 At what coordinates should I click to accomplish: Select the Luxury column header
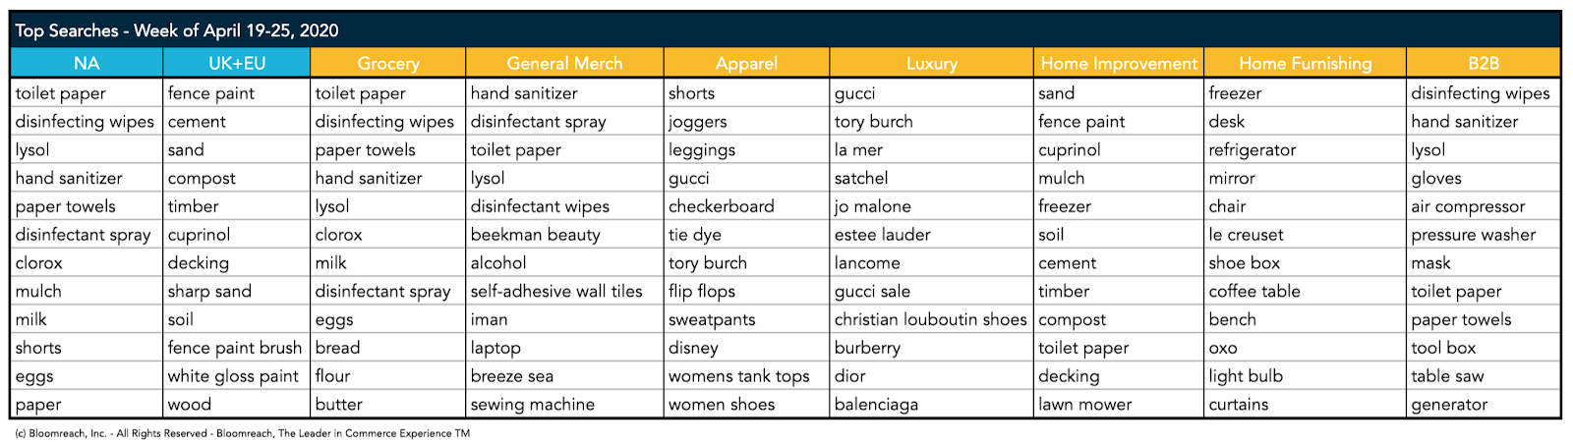coord(932,63)
